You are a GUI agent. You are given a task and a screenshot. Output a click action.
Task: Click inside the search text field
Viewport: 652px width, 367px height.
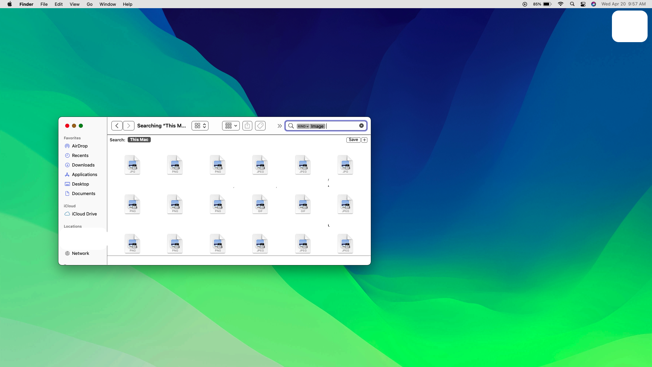[341, 126]
